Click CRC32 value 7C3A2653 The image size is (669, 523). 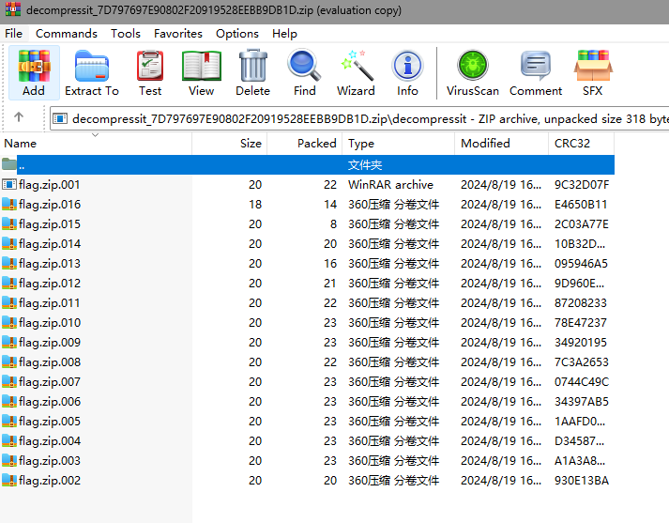582,362
